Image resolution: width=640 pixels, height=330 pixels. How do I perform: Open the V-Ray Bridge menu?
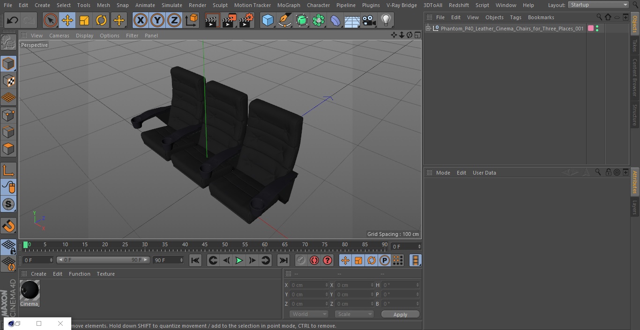pyautogui.click(x=402, y=5)
